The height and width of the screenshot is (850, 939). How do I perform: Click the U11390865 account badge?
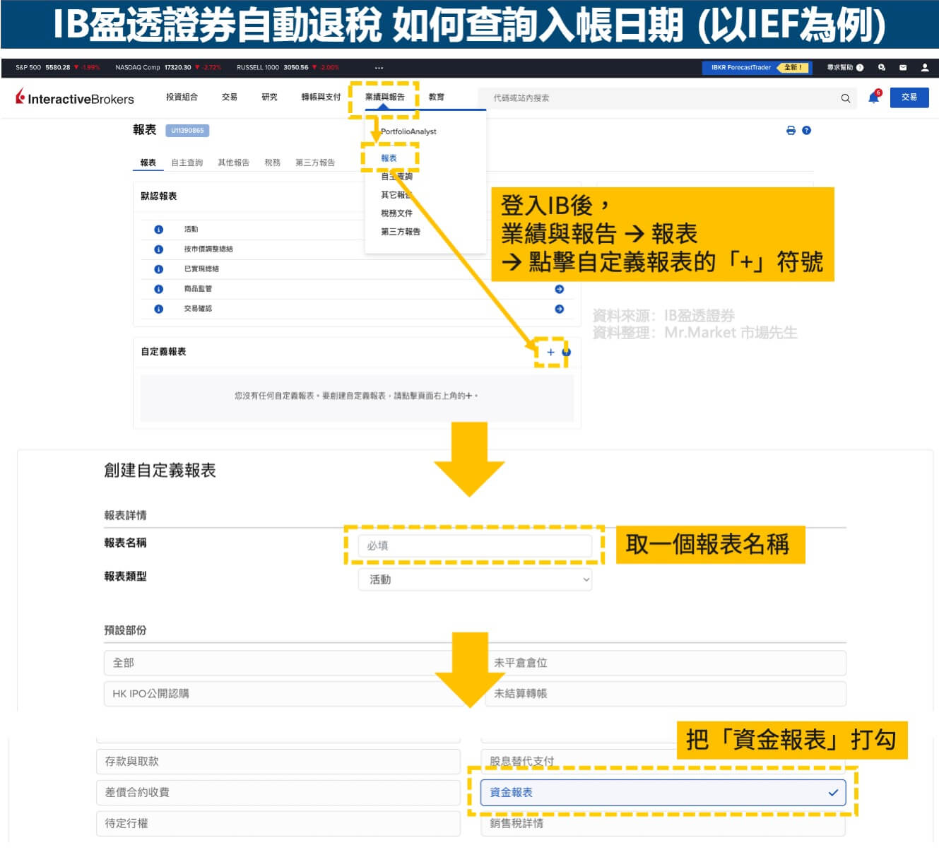pos(187,130)
